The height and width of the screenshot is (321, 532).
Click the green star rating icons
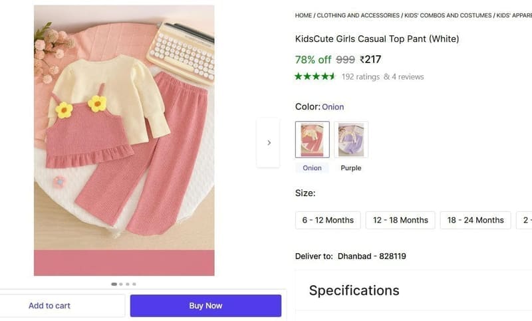pyautogui.click(x=315, y=76)
